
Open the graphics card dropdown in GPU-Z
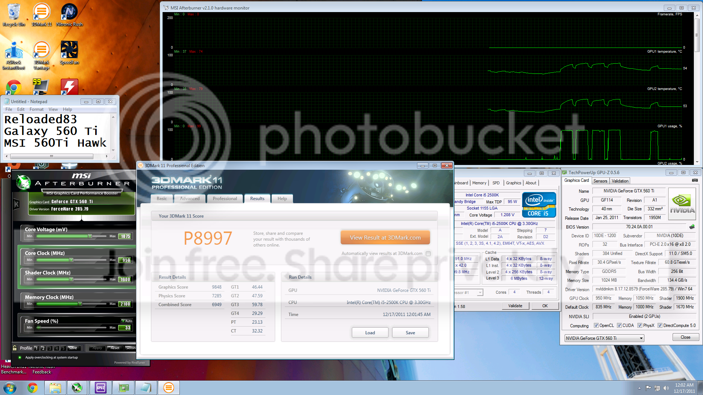tap(640, 338)
